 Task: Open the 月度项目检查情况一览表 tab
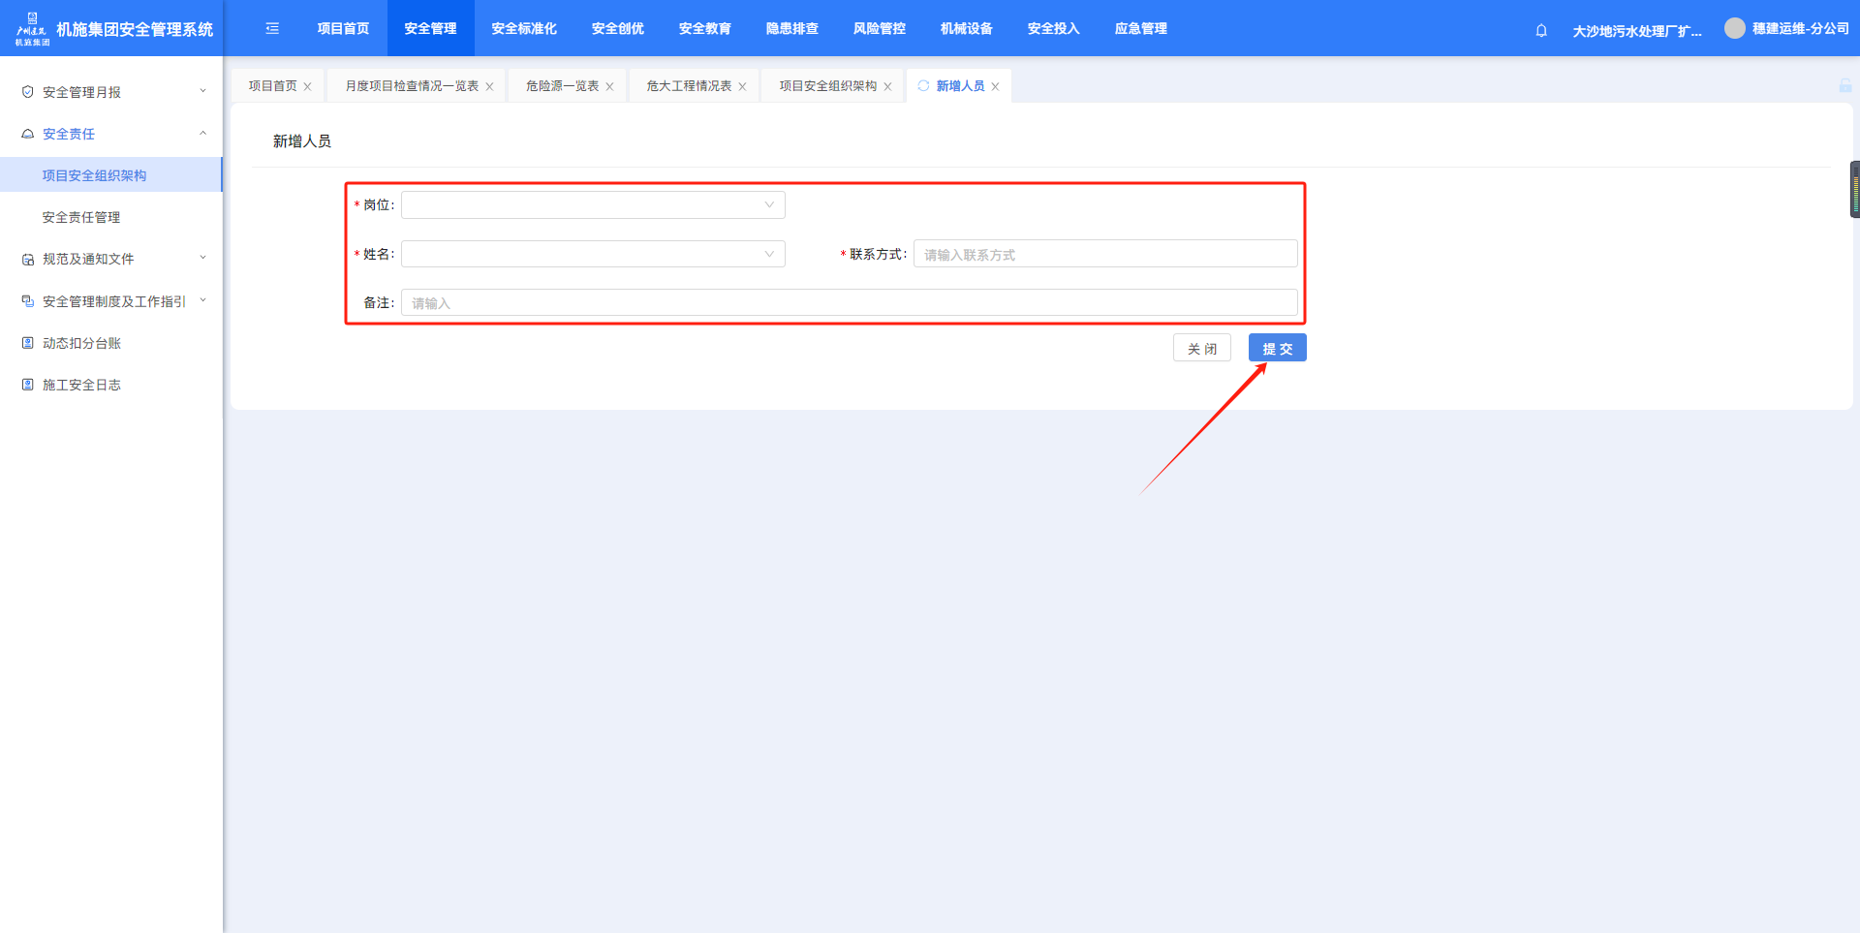point(412,86)
